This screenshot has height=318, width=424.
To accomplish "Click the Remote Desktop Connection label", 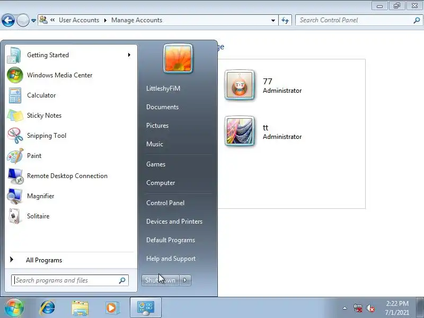I will pos(67,176).
